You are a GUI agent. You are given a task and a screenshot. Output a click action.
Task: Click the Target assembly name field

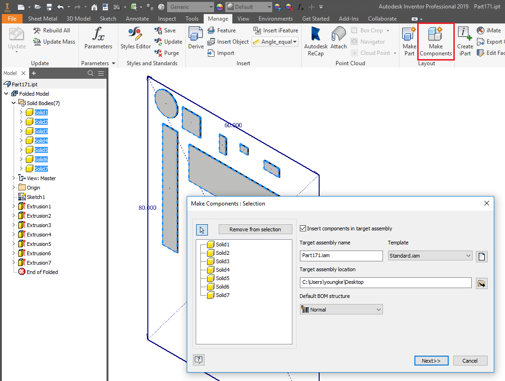click(341, 256)
